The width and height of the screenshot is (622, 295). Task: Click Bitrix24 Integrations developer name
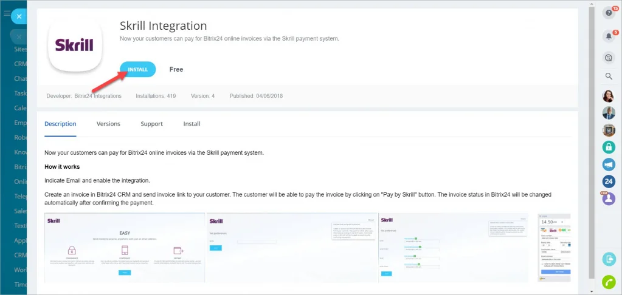tap(98, 96)
